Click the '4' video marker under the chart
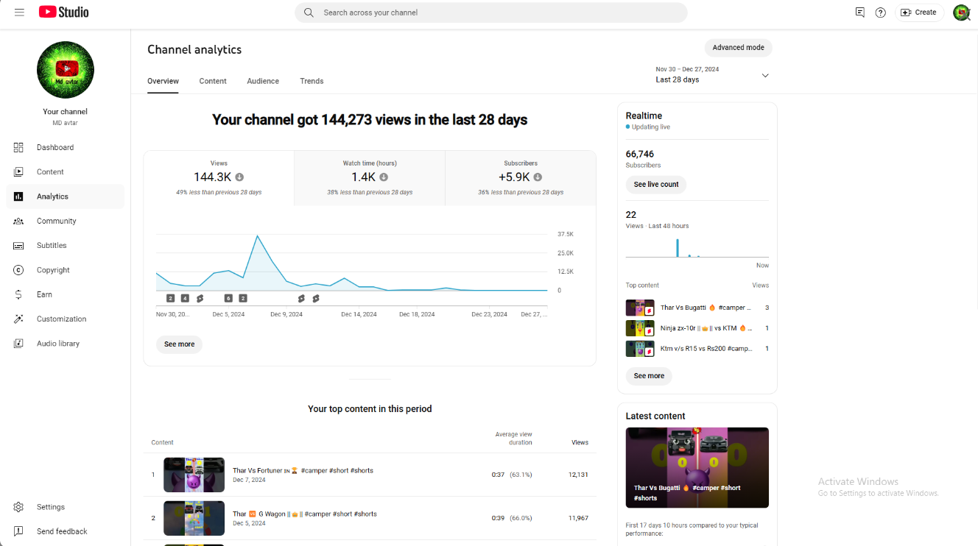This screenshot has width=978, height=546. click(185, 298)
